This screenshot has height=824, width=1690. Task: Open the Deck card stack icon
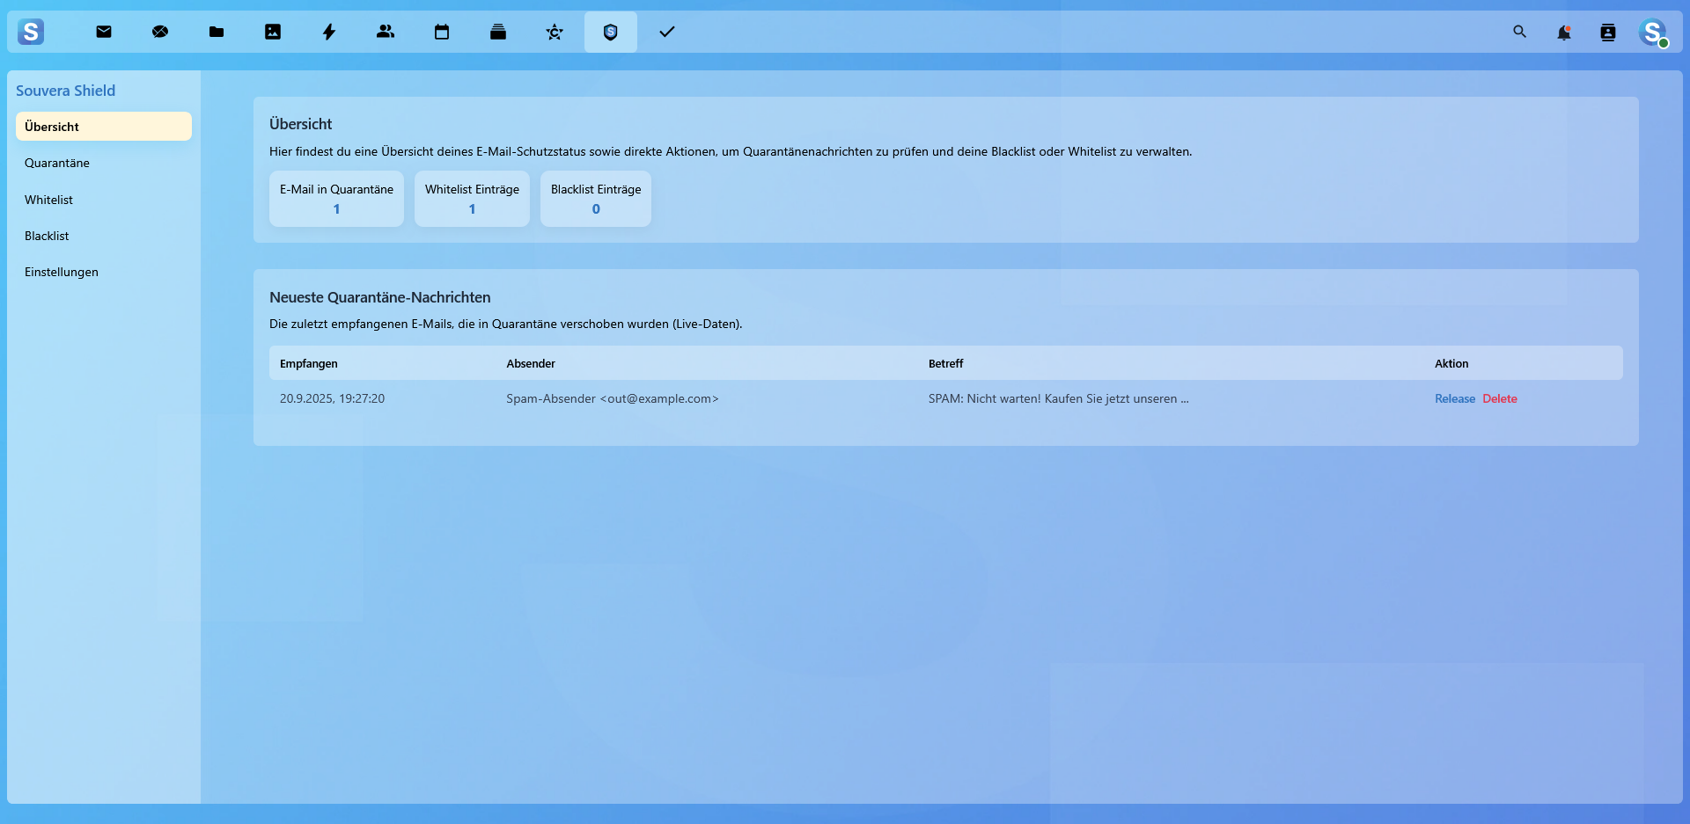[x=498, y=32]
